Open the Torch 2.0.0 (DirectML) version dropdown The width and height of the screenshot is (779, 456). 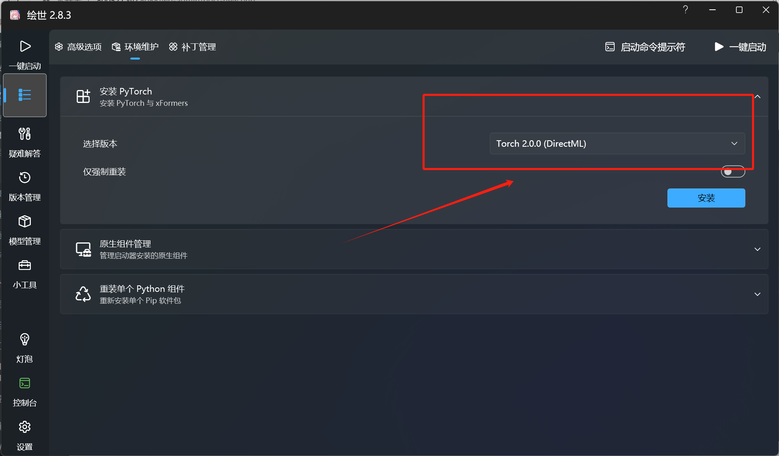click(617, 143)
